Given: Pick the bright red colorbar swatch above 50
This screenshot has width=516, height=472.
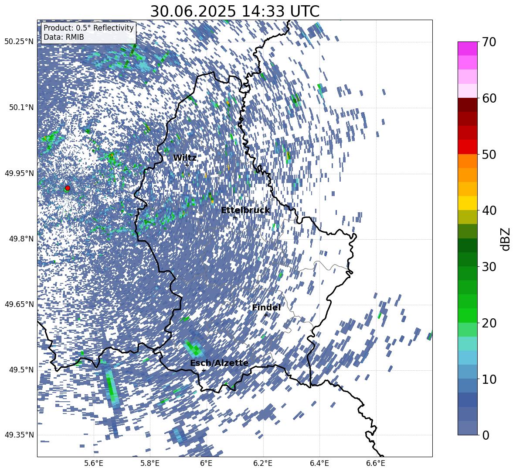Looking at the screenshot, I should tap(467, 147).
